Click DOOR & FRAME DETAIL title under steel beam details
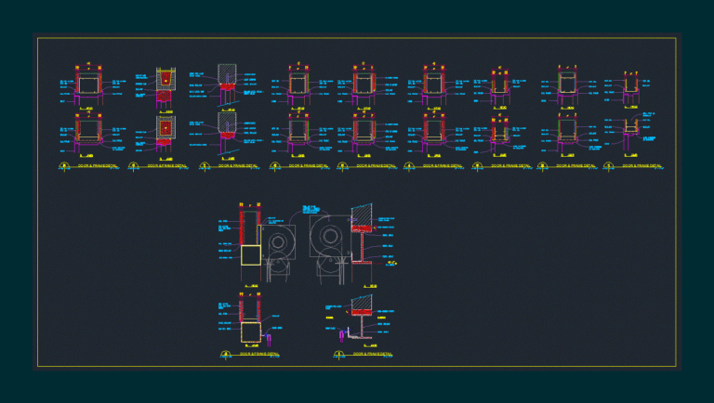The height and width of the screenshot is (403, 714). (373, 354)
